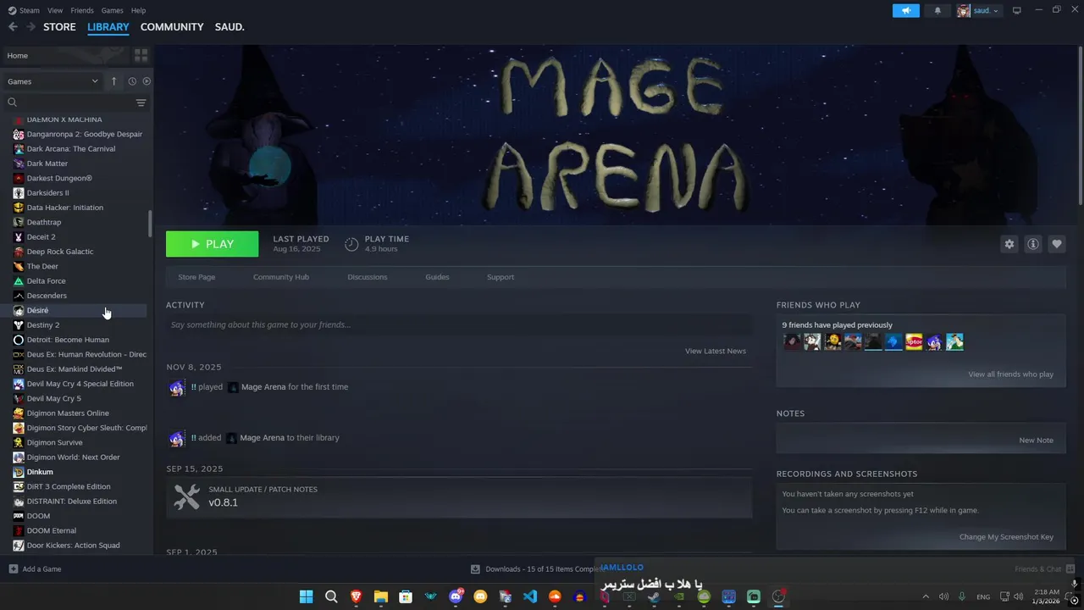Open the Windows Start menu
1084x610 pixels.
(x=306, y=596)
